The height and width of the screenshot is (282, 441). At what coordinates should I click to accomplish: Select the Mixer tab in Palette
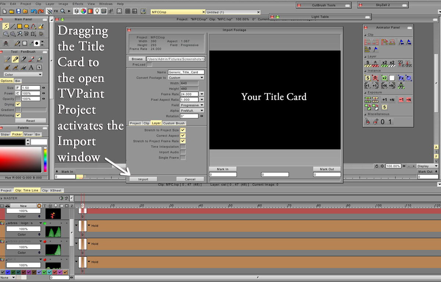28,134
